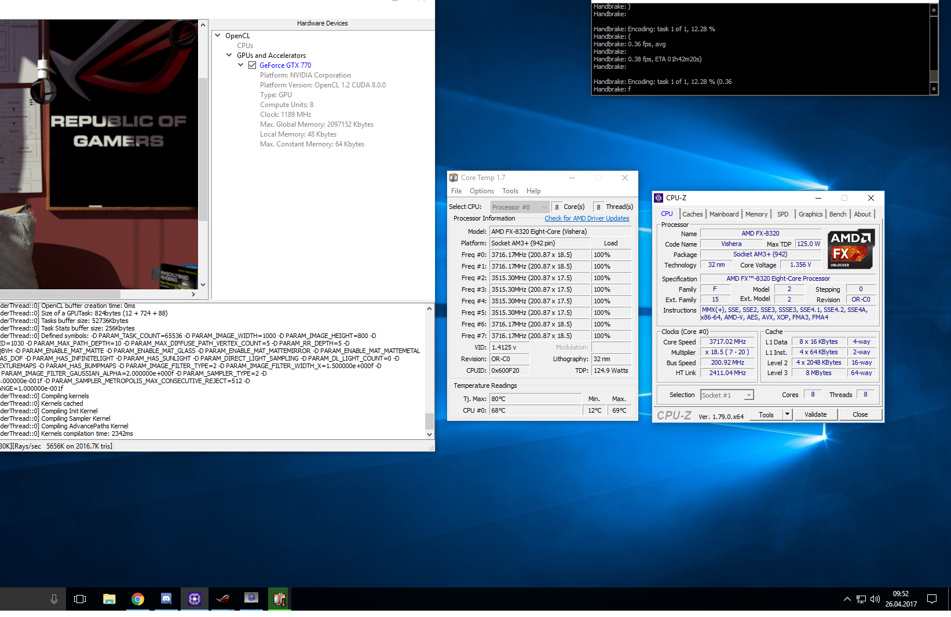Switch to the CPU-Z Memory tab

point(756,214)
